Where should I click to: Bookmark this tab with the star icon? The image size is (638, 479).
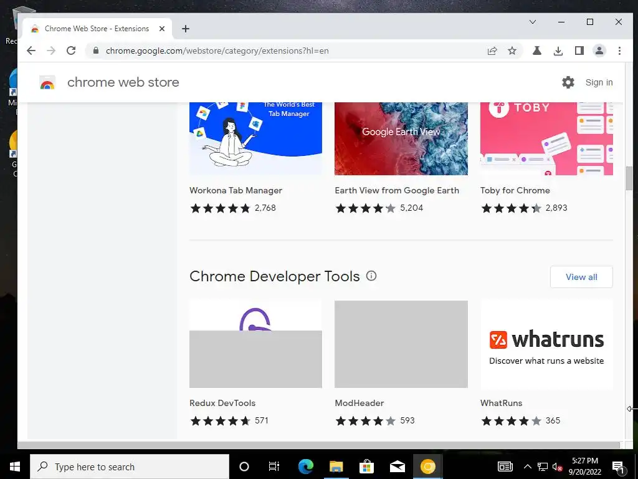[512, 51]
